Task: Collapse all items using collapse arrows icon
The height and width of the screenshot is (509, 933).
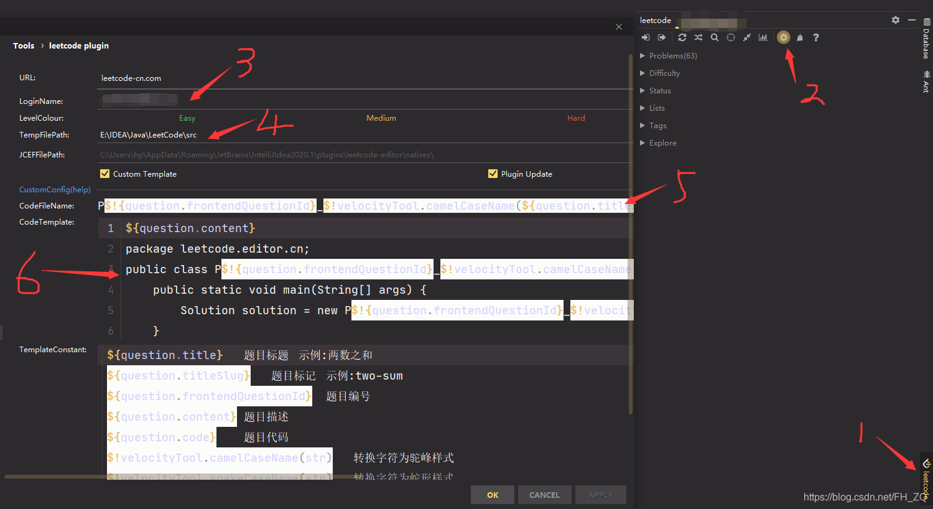Action: [x=746, y=37]
